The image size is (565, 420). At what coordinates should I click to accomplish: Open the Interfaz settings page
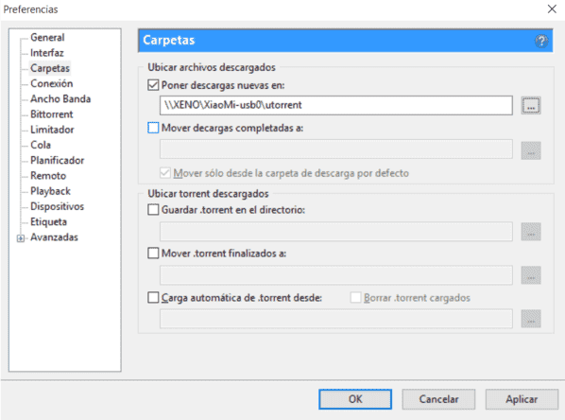(x=47, y=53)
